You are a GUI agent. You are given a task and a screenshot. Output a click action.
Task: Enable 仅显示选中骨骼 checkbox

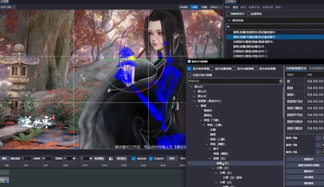189,75
